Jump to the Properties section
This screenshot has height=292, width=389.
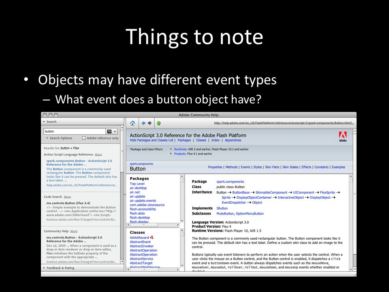point(215,167)
